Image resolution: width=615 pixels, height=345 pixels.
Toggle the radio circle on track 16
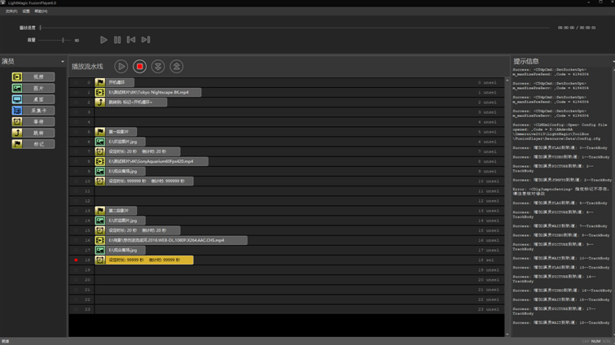click(x=76, y=241)
